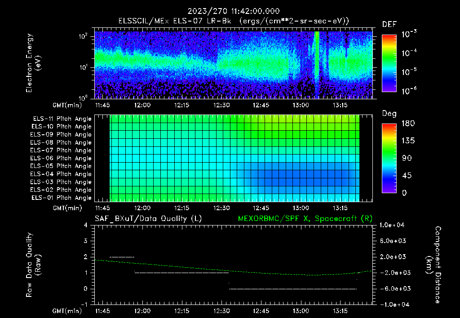Click the Raw Data Quality (Raw) axis label
The width and height of the screenshot is (460, 318).
33,265
